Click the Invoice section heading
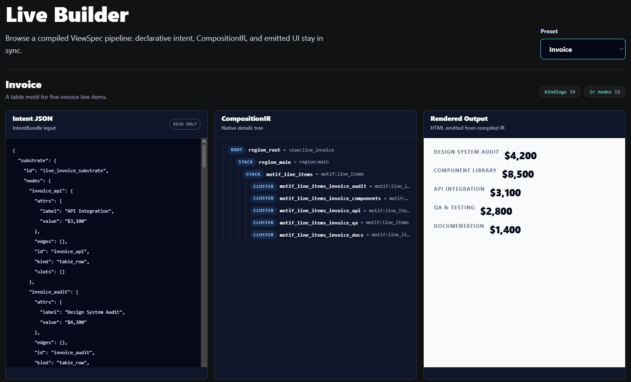The height and width of the screenshot is (382, 631). point(24,85)
